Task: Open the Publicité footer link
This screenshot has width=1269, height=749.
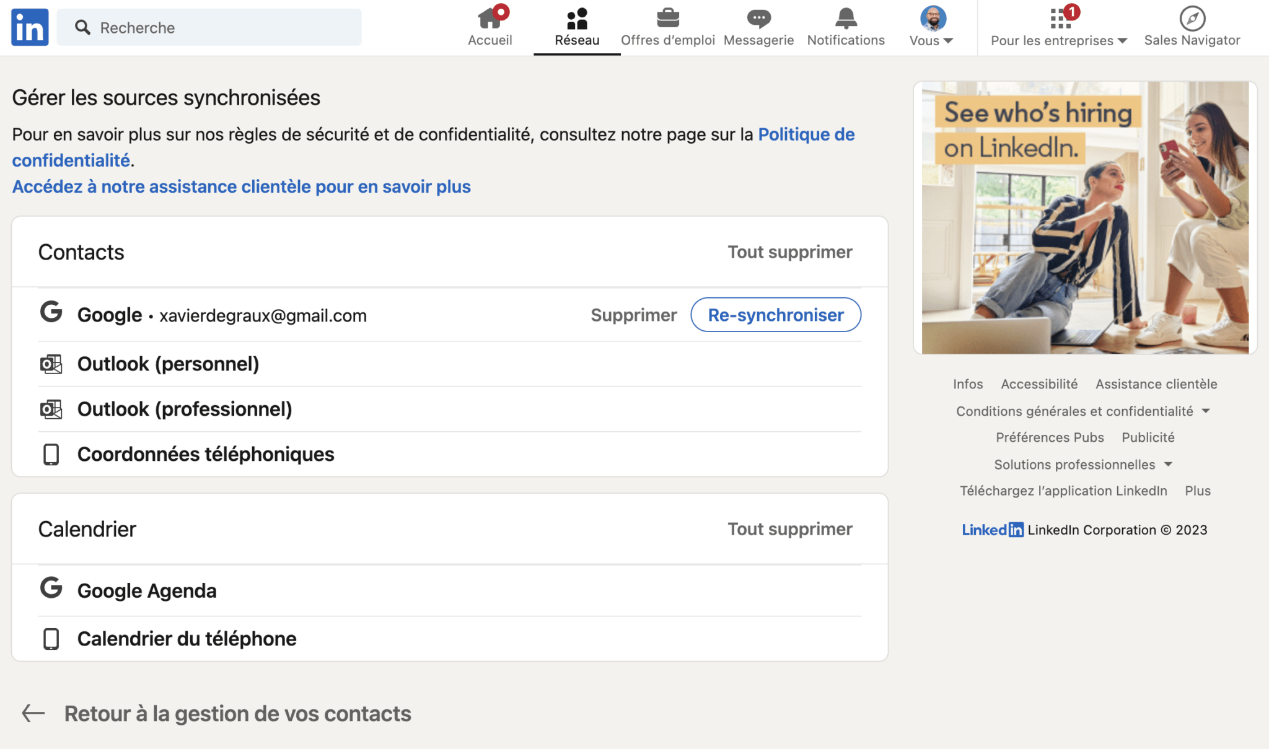Action: (x=1148, y=437)
